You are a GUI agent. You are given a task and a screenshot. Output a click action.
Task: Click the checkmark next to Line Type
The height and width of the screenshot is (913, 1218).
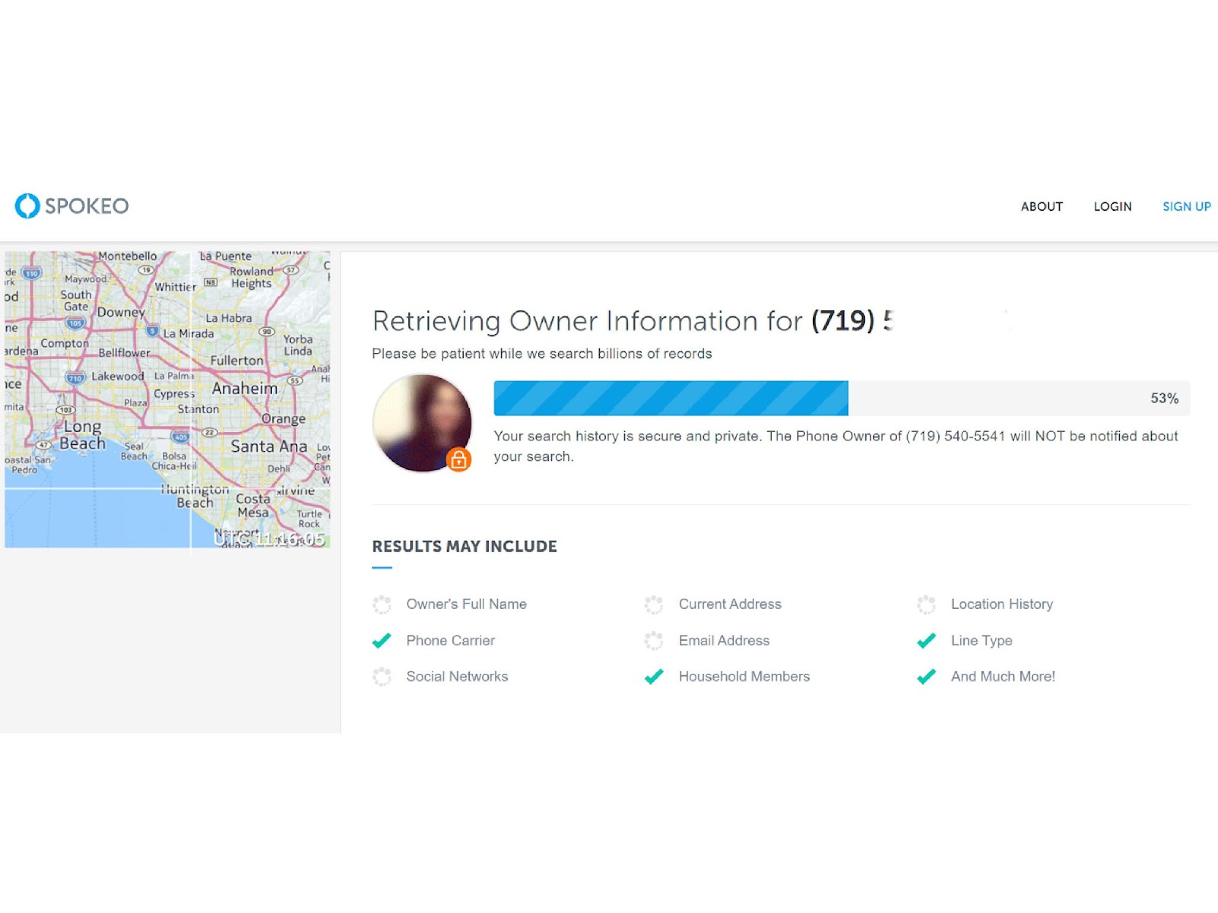(x=926, y=641)
